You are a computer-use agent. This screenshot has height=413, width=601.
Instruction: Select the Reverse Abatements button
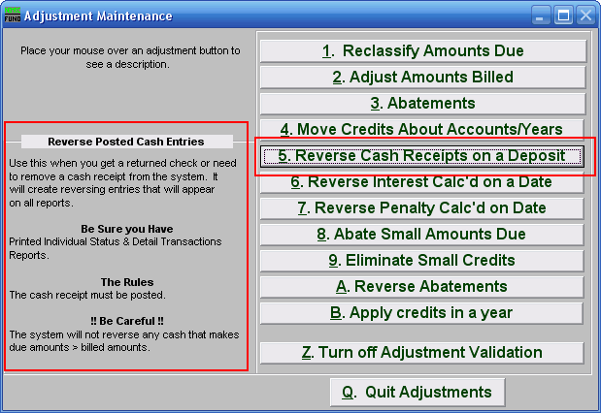(x=422, y=286)
